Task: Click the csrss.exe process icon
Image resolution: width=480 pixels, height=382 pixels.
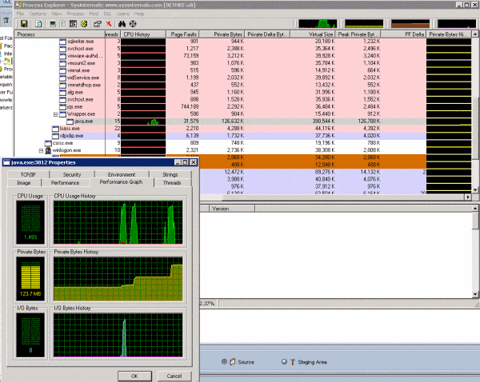Action: [x=48, y=143]
